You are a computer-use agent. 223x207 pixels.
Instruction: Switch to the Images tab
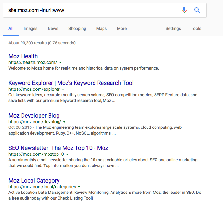tap(31, 29)
